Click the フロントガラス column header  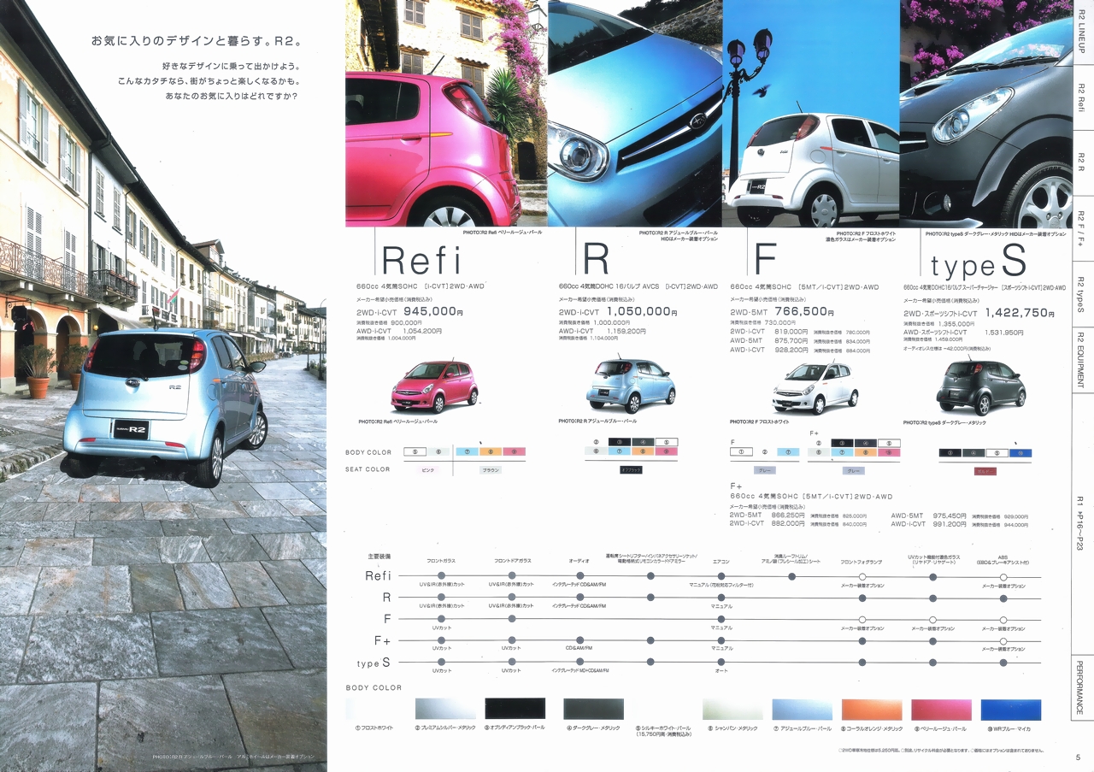(x=441, y=561)
